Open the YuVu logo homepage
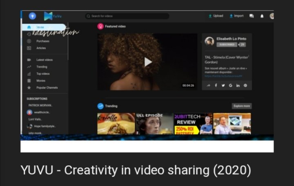The width and height of the screenshot is (294, 186). (53, 16)
